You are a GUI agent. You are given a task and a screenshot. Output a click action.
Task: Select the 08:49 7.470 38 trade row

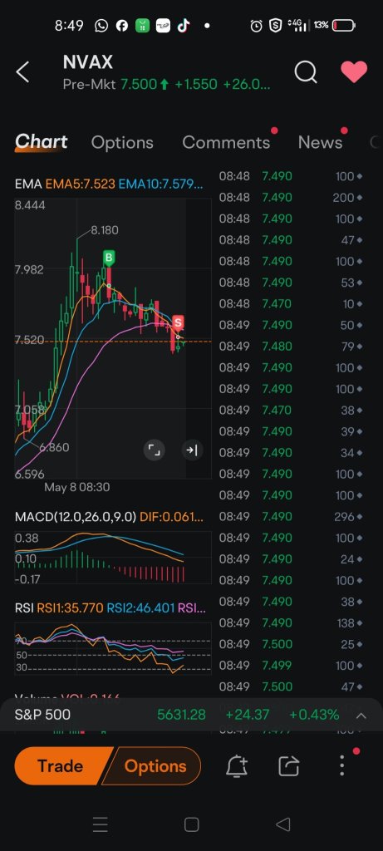[x=291, y=411]
